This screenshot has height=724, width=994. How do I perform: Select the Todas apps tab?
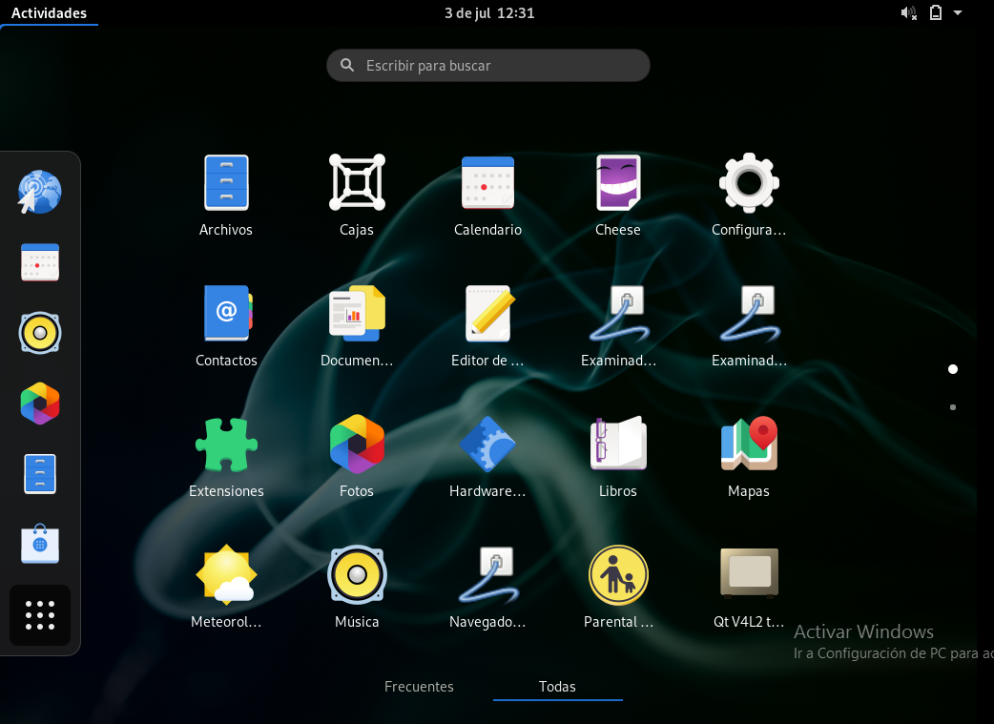557,687
